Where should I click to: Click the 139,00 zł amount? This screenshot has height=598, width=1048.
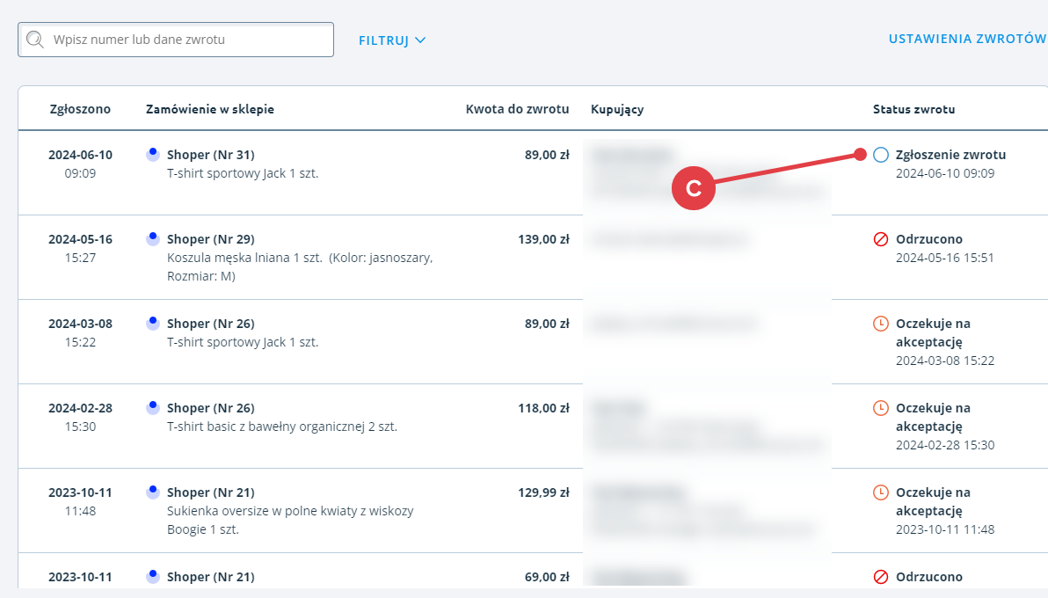click(543, 239)
